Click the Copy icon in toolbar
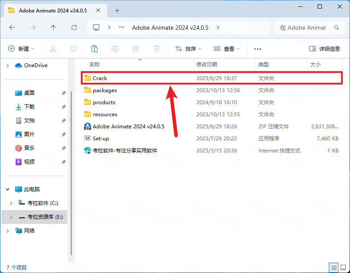The image size is (350, 273). 74,49
